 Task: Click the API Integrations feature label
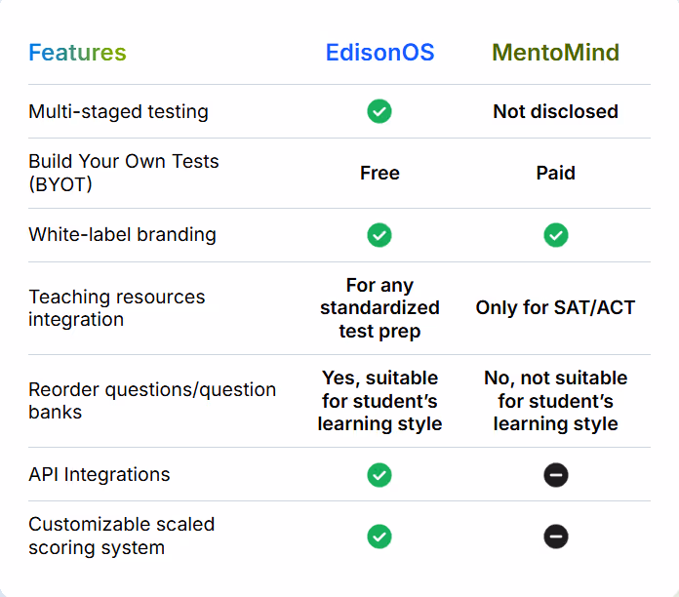click(x=100, y=474)
